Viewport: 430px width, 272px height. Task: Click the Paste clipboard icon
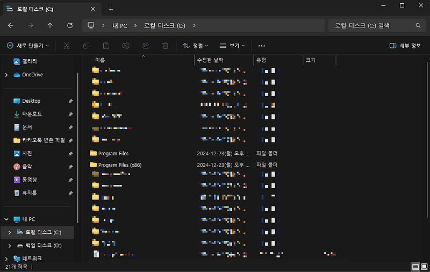click(x=106, y=46)
